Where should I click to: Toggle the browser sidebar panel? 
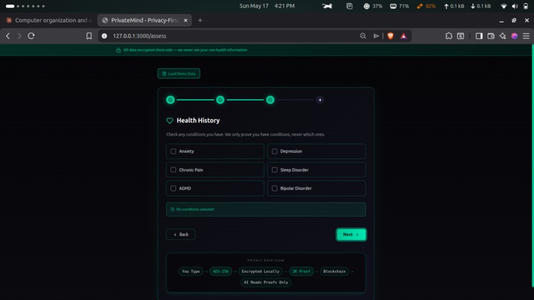479,36
